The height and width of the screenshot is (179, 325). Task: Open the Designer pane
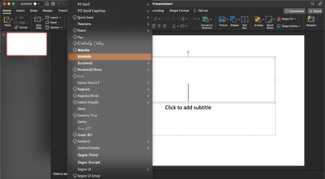tap(311, 21)
